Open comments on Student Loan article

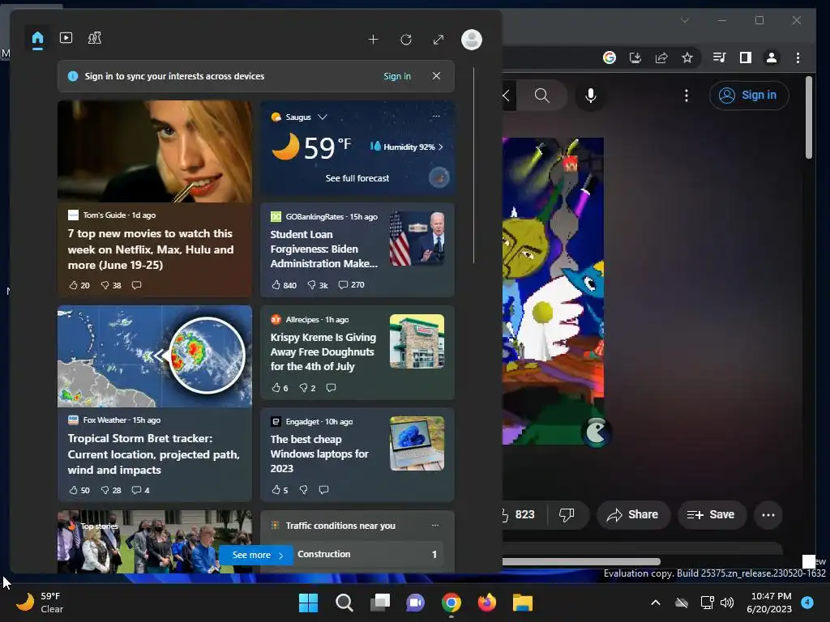(x=352, y=284)
